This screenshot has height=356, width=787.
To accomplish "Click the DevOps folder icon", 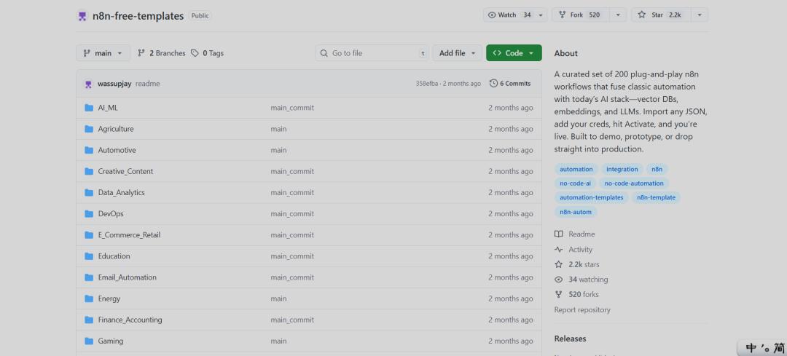I will click(90, 213).
